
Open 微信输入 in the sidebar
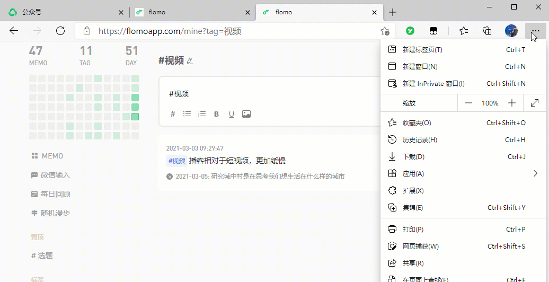[51, 175]
